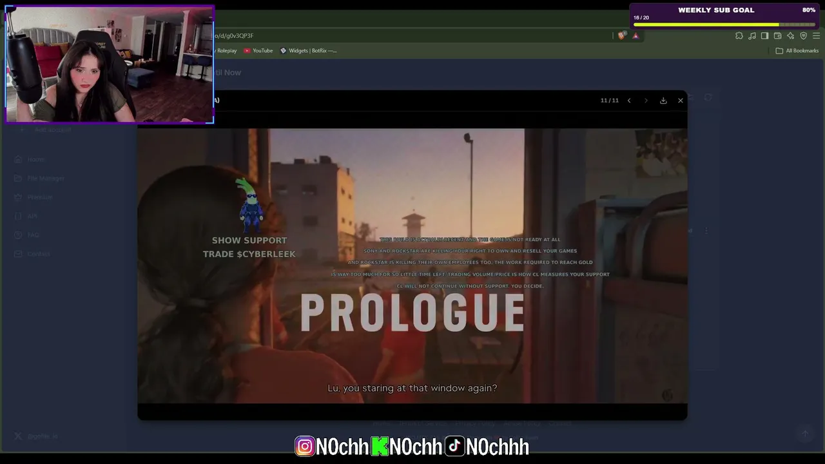Click the music note media control icon

pos(752,36)
